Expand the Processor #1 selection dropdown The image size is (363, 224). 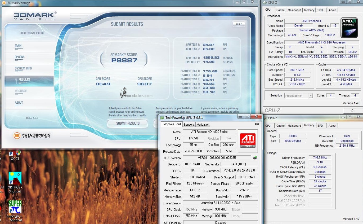[311, 96]
